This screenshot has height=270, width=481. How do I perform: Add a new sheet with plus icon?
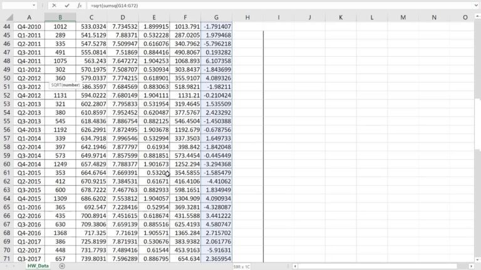(62, 266)
